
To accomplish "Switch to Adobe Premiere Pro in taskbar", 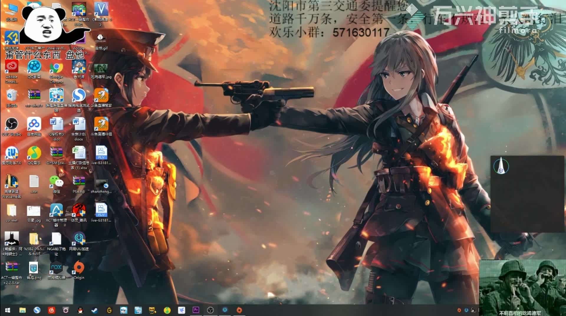I will pos(196,310).
